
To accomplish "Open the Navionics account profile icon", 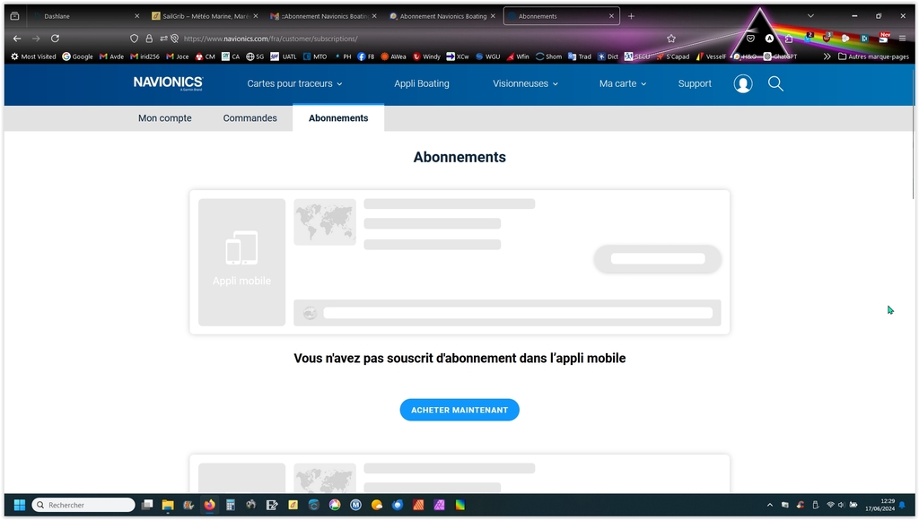I will coord(742,83).
